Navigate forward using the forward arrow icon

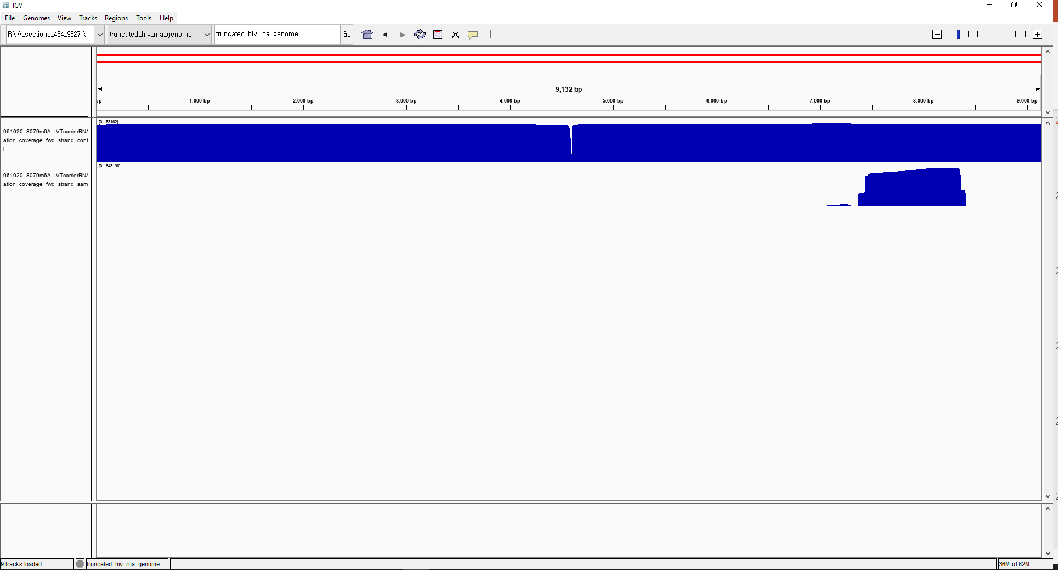pos(402,35)
